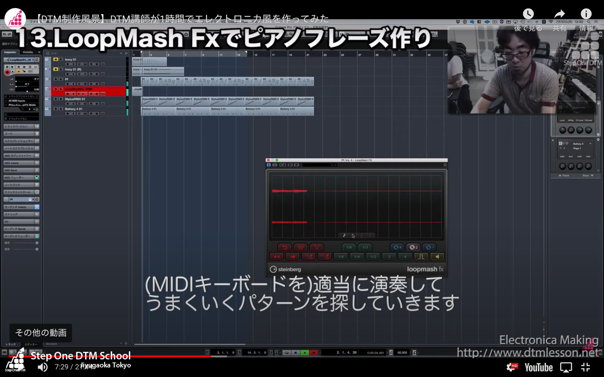This screenshot has width=604, height=377.
Task: Click the LoopMash FX reverse arrow pad
Action: [285, 247]
